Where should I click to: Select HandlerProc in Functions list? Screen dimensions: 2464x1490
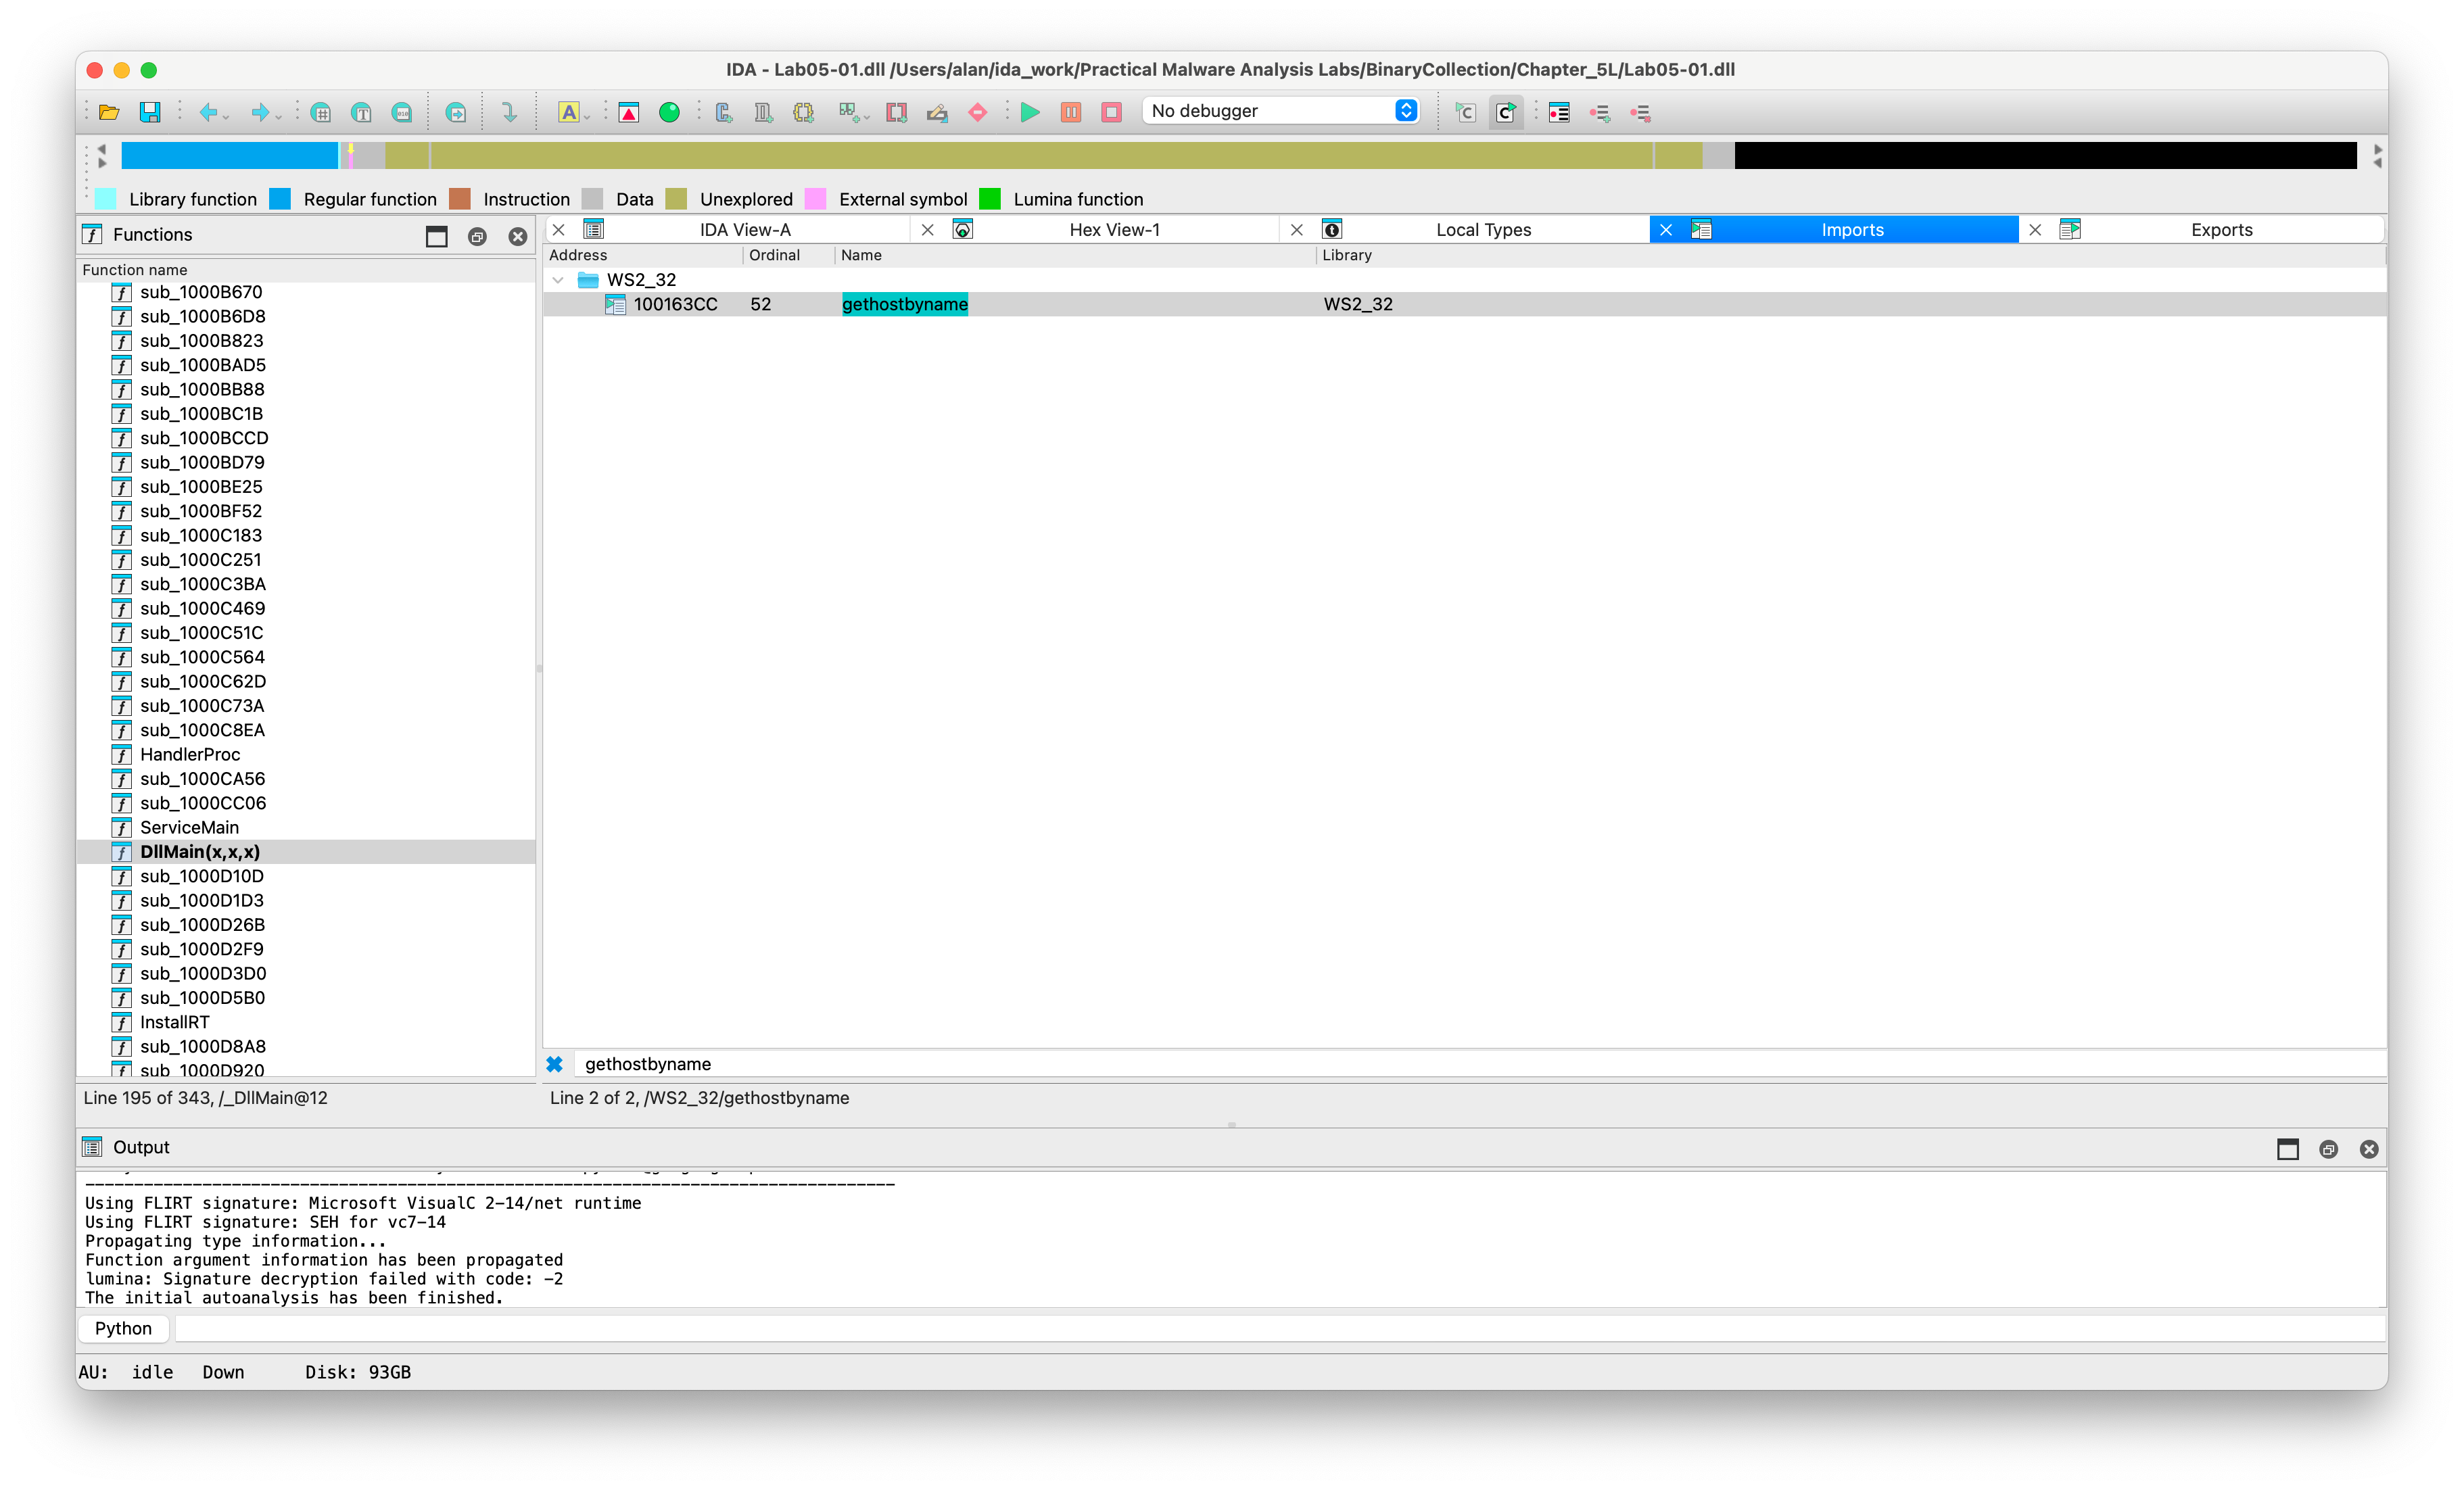pyautogui.click(x=190, y=755)
